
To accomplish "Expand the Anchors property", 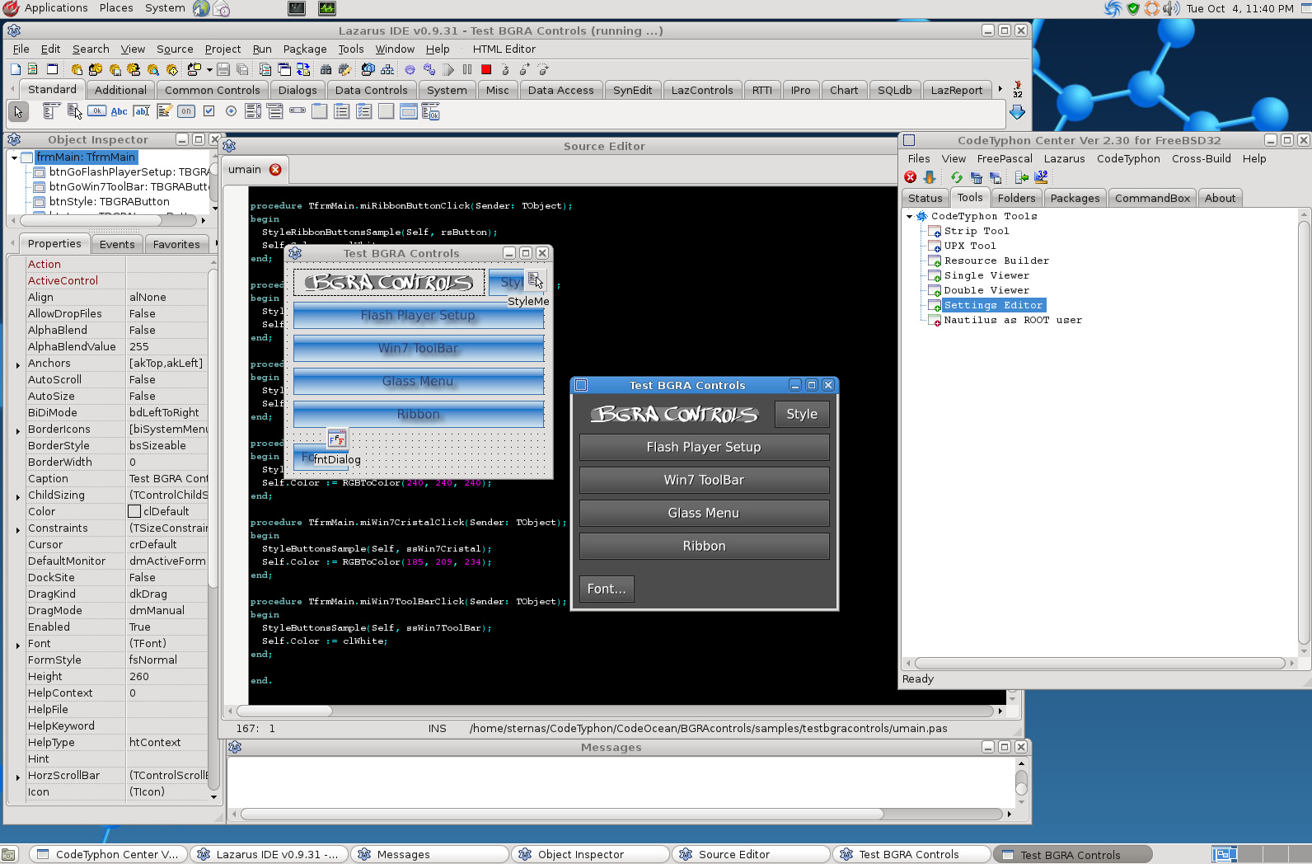I will tap(17, 364).
